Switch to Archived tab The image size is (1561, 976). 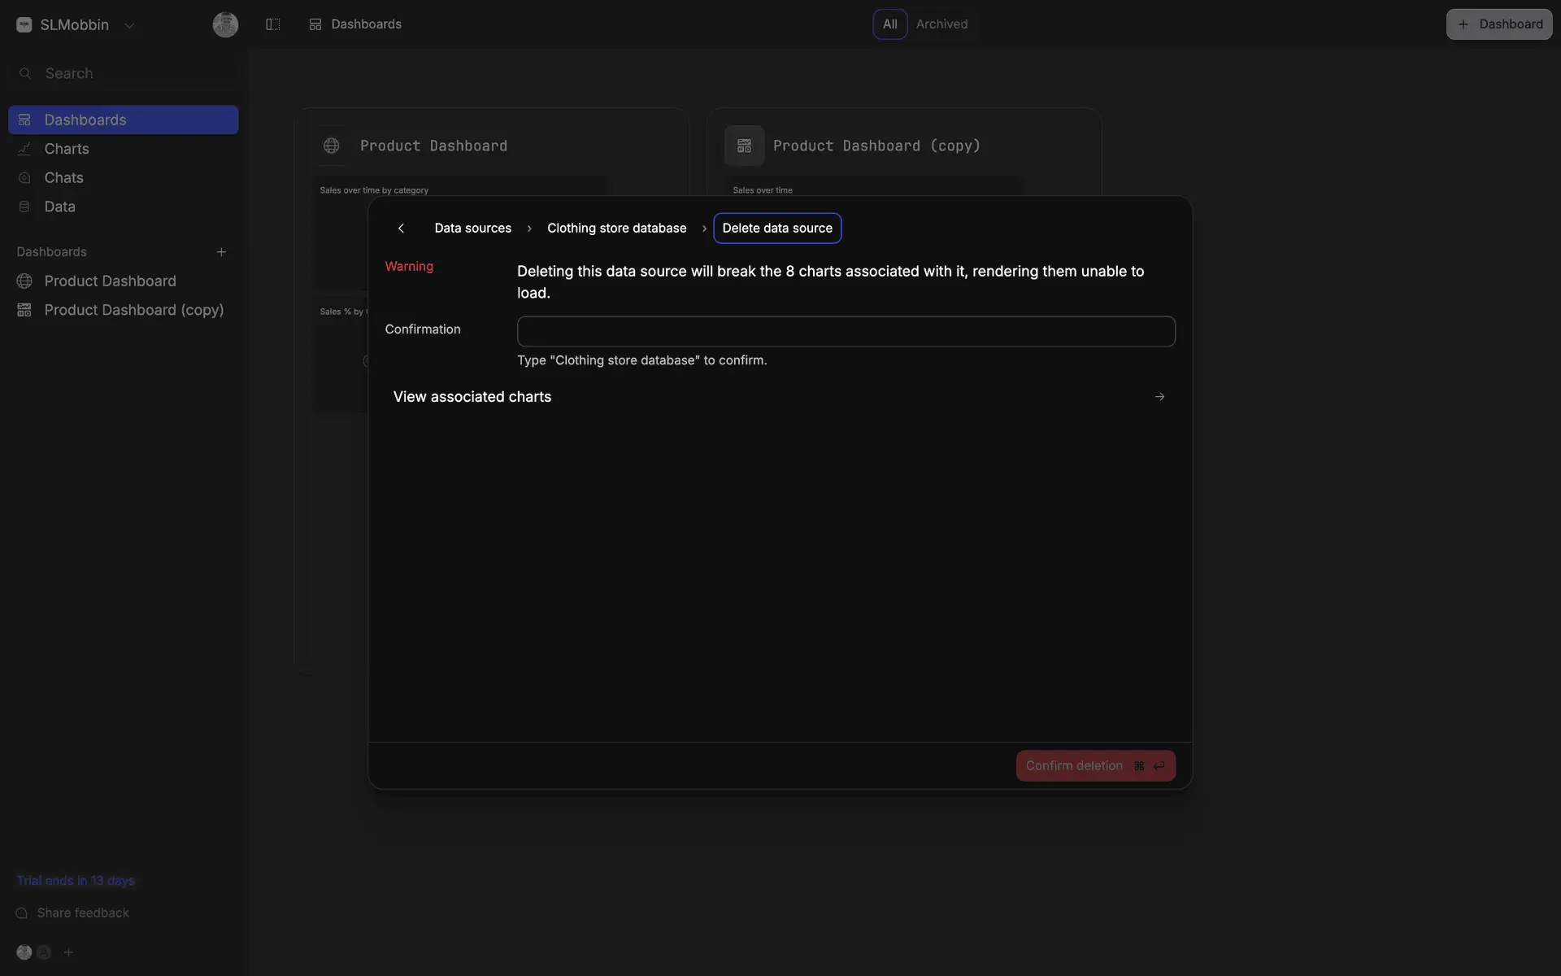pos(941,24)
